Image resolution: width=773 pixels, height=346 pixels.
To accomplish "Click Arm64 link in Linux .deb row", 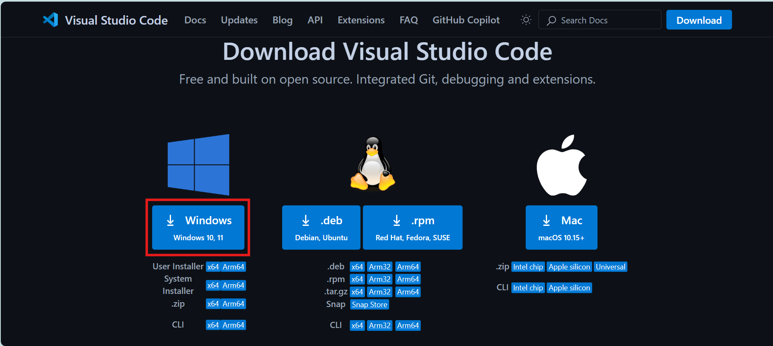I will pos(408,267).
